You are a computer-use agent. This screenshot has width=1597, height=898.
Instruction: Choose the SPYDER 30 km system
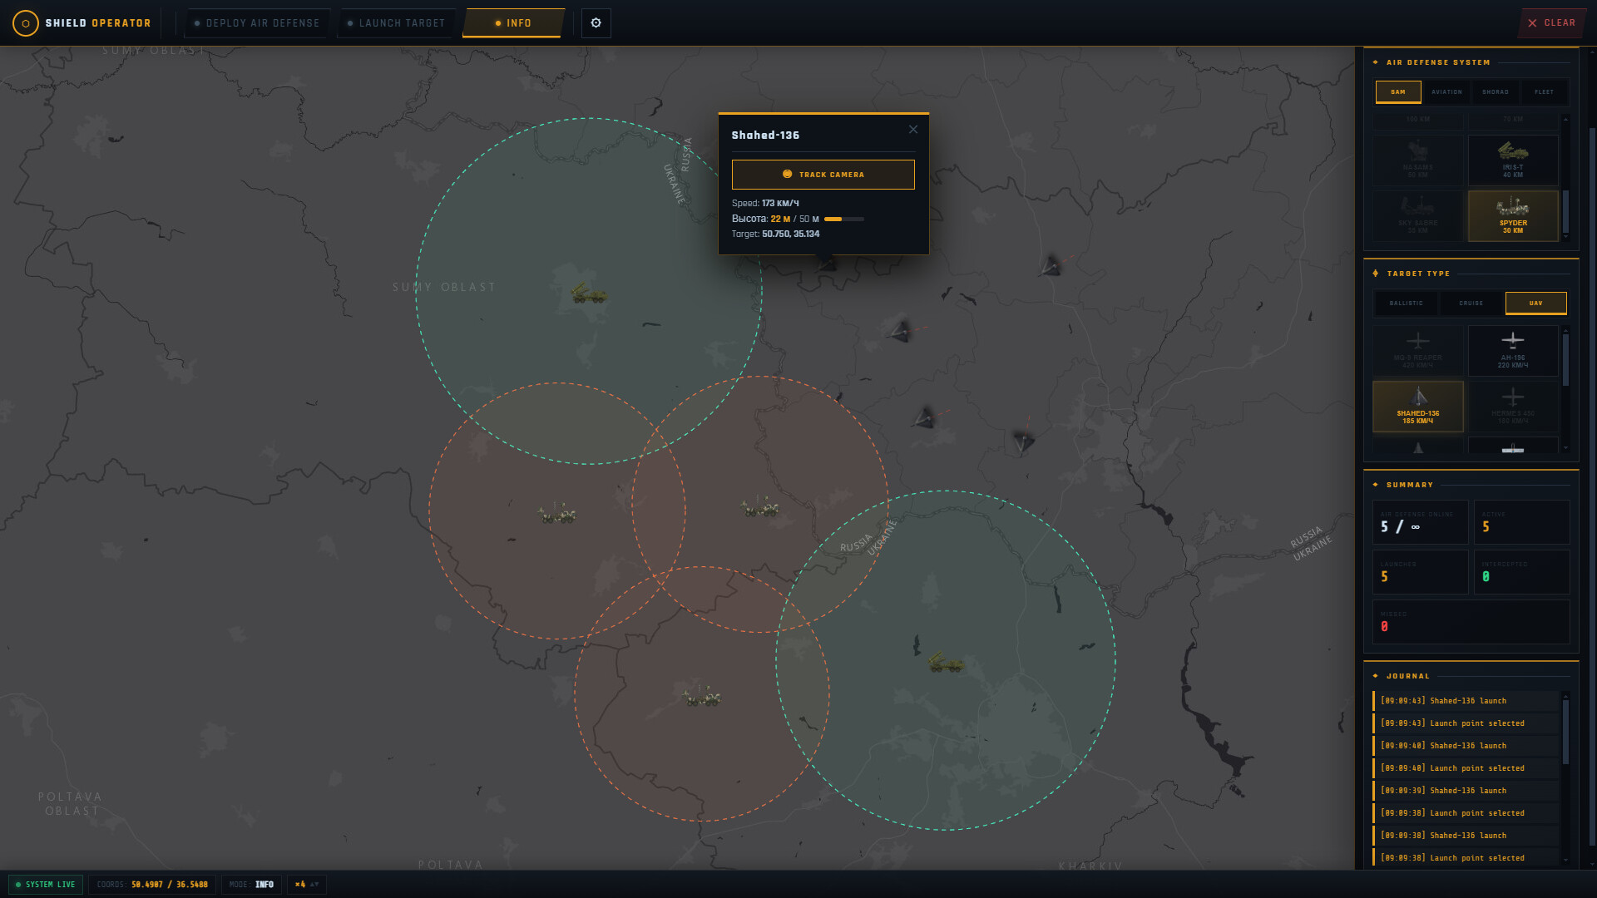(1513, 215)
